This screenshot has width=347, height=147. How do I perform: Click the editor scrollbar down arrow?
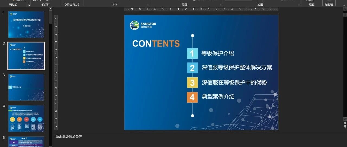pos(345,119)
